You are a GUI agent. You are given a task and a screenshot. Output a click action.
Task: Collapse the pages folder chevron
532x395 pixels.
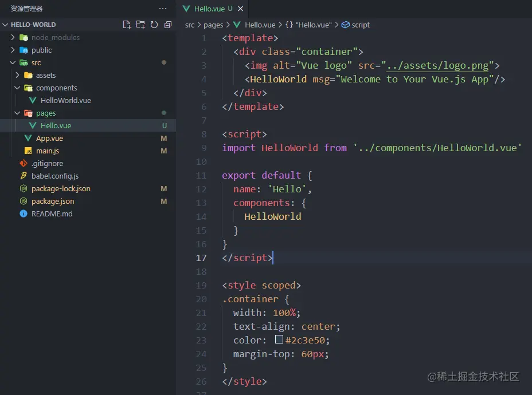point(18,113)
